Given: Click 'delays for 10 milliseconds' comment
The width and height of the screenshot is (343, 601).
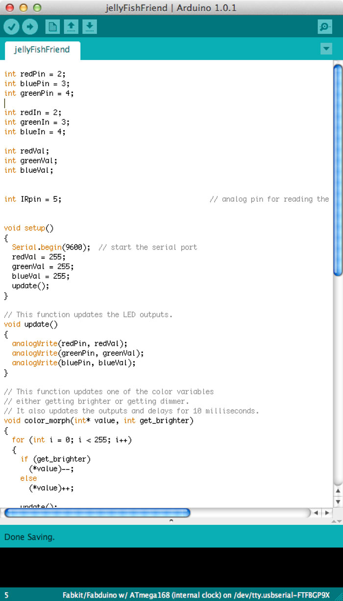Looking at the screenshot, I should click(x=131, y=411).
